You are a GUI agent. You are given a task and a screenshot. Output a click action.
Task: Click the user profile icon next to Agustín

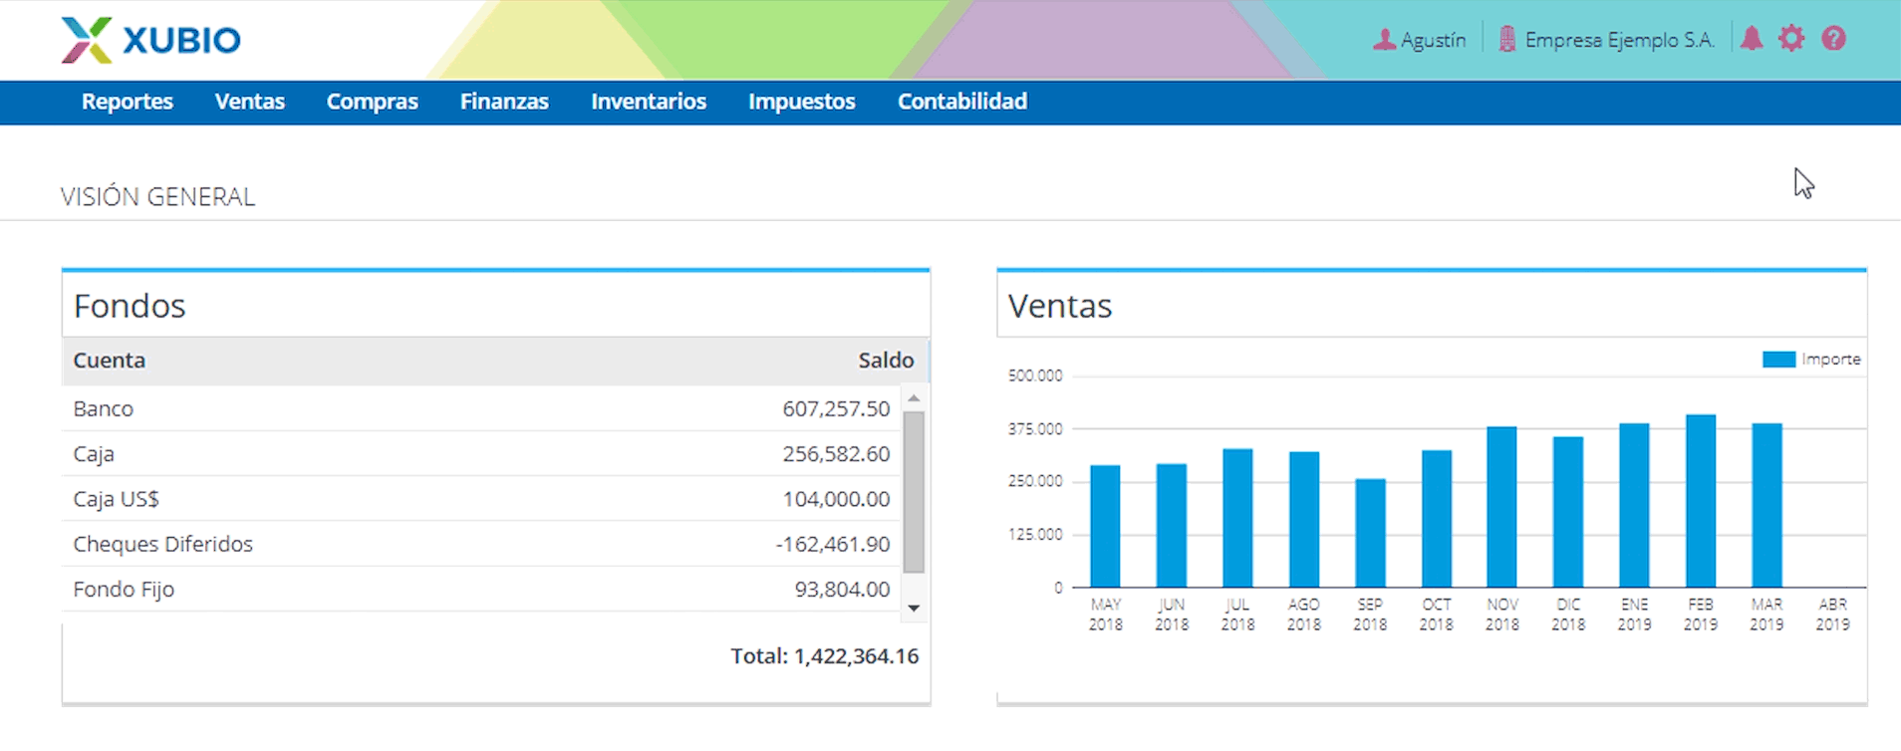tap(1384, 40)
